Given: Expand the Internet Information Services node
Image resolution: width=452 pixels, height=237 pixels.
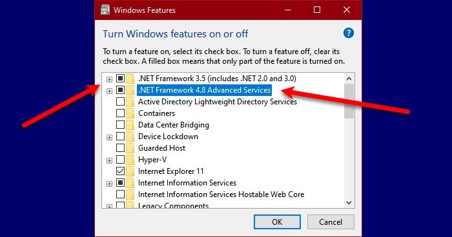Looking at the screenshot, I should pos(109,184).
